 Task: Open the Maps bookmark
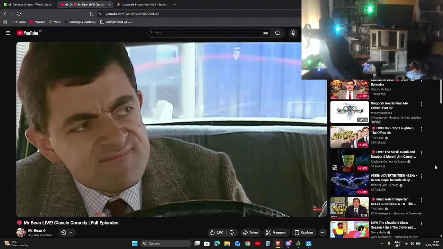[x=55, y=22]
